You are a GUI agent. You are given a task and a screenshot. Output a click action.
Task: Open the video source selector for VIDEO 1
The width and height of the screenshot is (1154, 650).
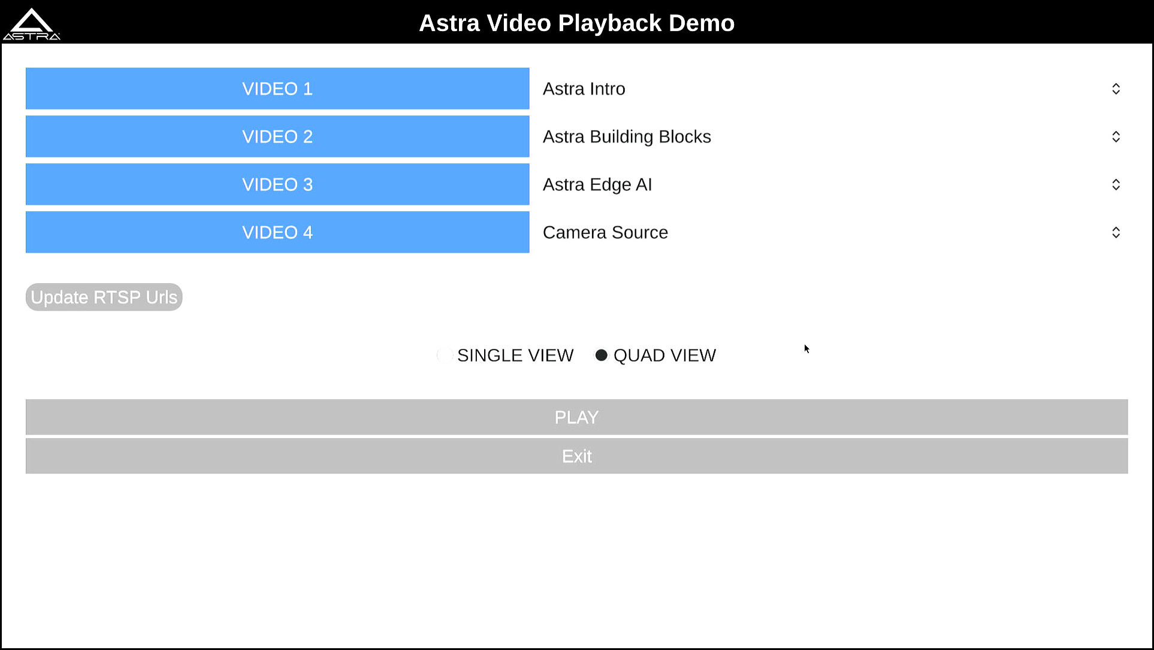pyautogui.click(x=1116, y=89)
